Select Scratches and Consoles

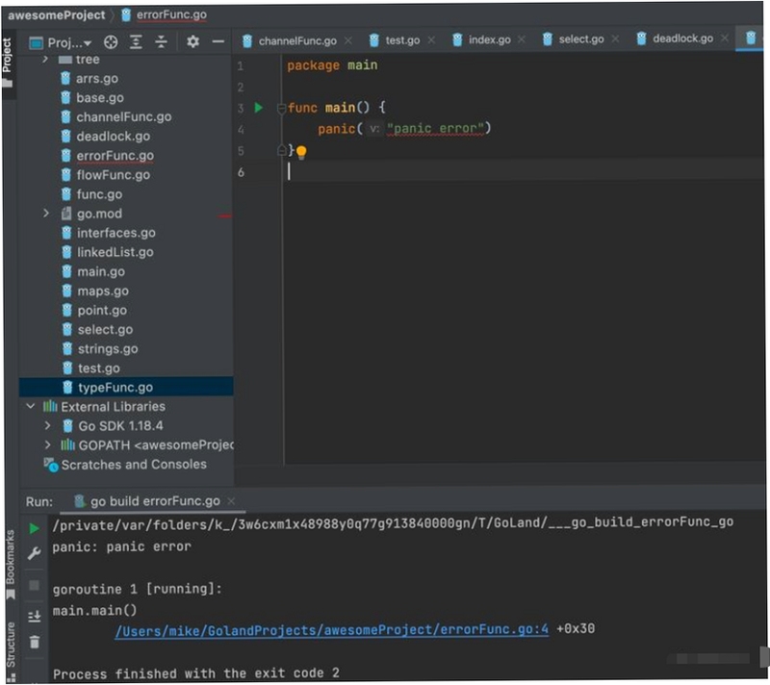[x=134, y=464]
